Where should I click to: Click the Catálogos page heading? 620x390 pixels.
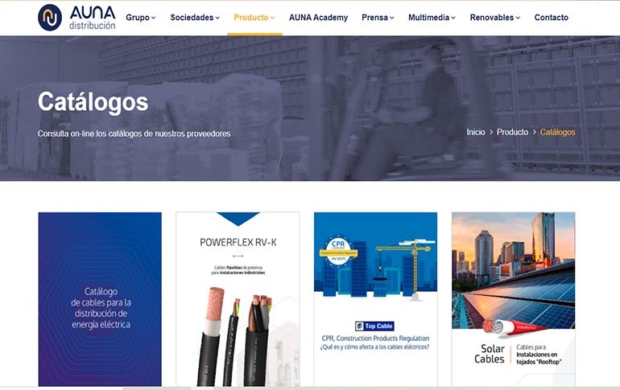[93, 102]
